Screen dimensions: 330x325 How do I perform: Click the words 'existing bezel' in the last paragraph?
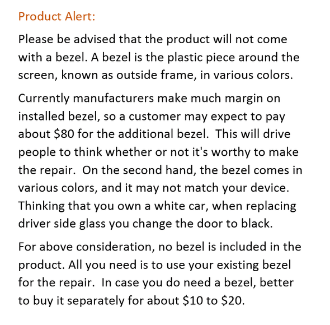coord(254,265)
